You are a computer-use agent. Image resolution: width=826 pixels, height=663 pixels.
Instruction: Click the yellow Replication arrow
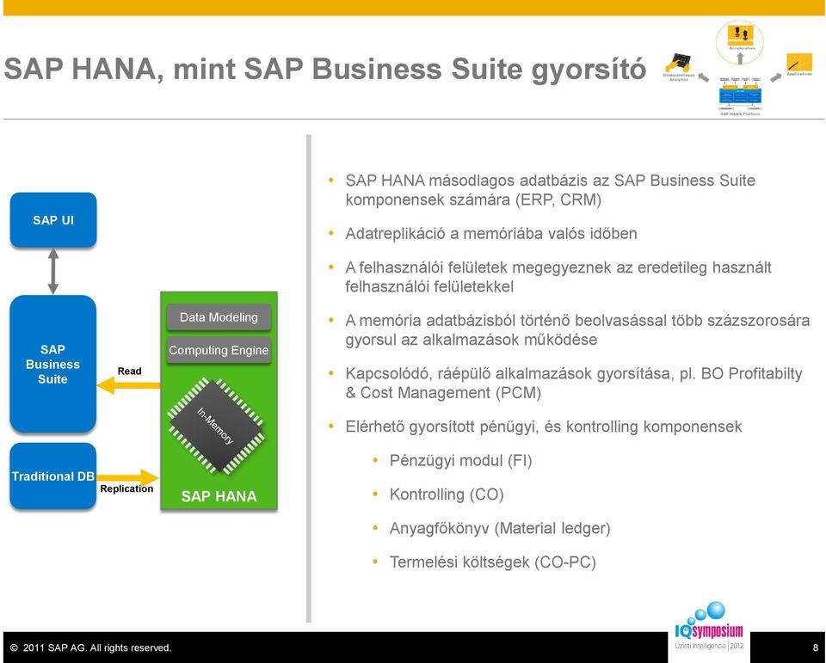click(x=127, y=477)
